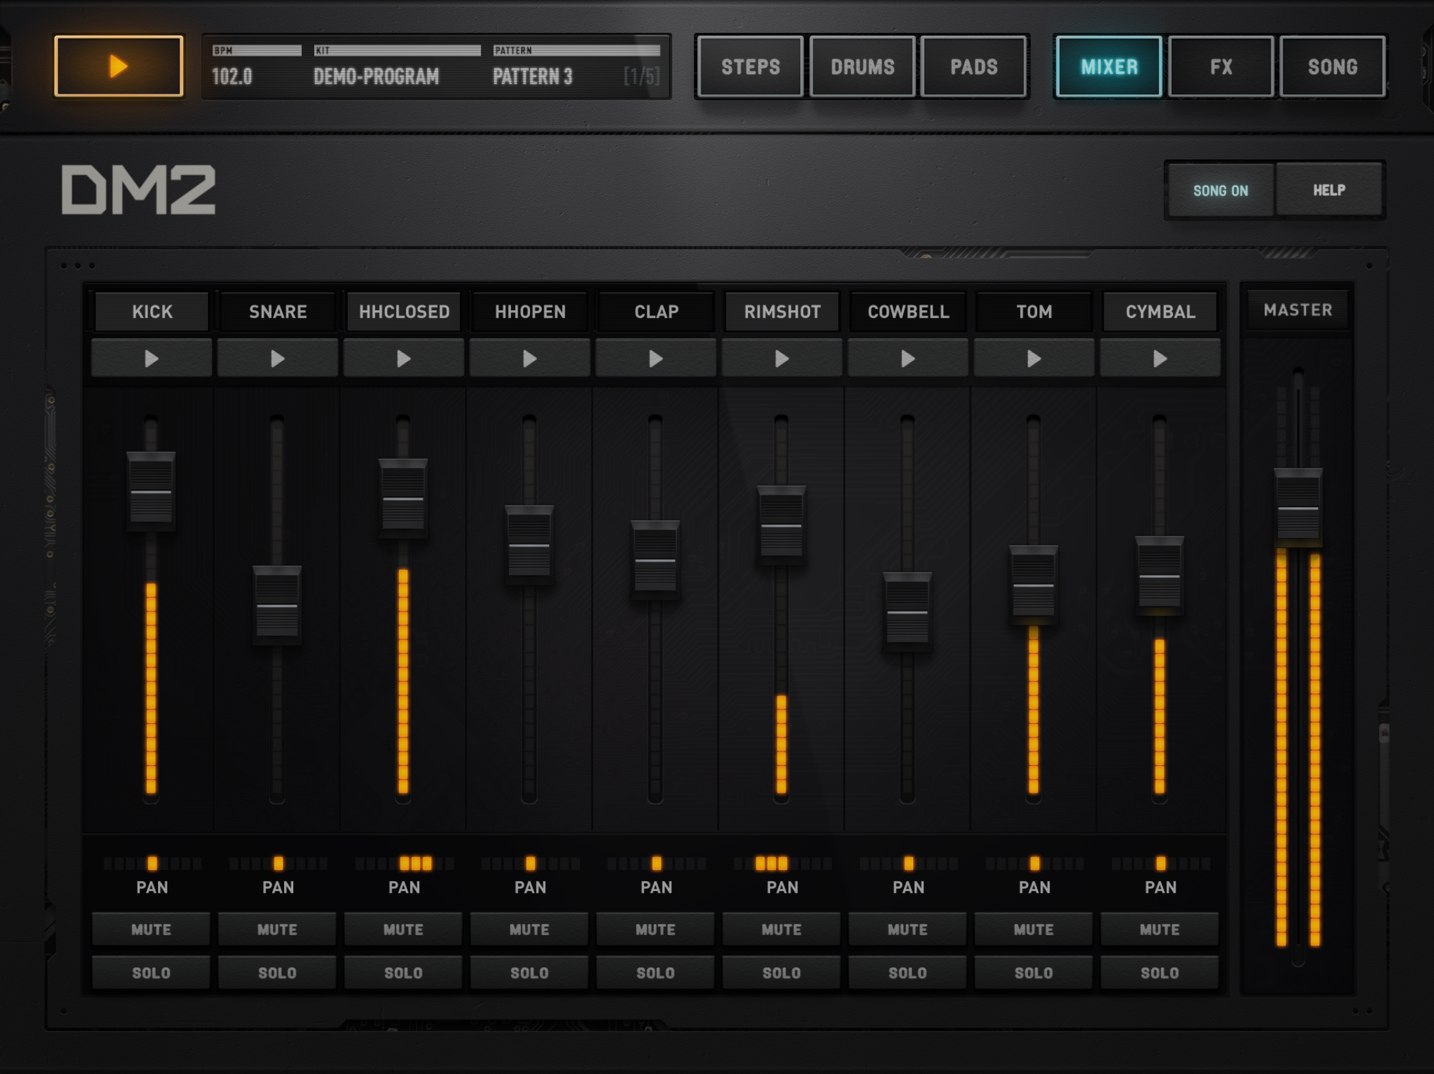
Task: Preview the CLAP channel sound
Action: [655, 358]
